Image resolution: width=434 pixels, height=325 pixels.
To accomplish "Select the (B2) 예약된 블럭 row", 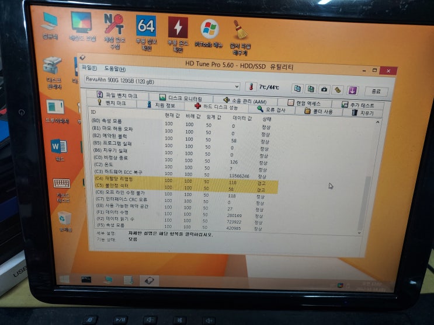I will pyautogui.click(x=180, y=138).
